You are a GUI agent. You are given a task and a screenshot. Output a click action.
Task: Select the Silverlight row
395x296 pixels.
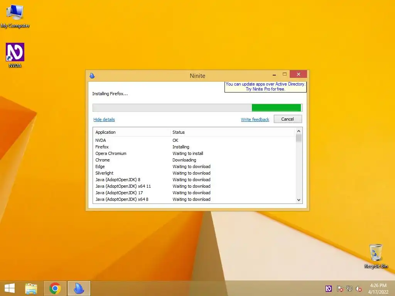point(194,173)
